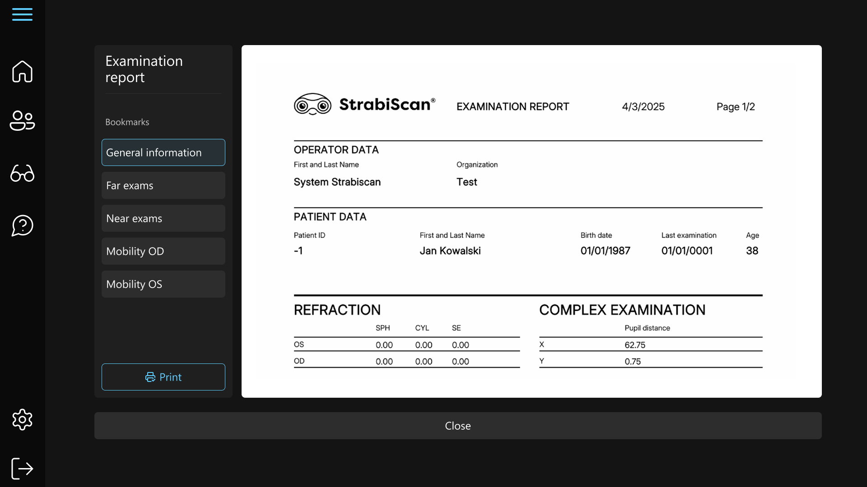The height and width of the screenshot is (487, 867).
Task: Click the StrabiScan logo in report
Action: (364, 104)
